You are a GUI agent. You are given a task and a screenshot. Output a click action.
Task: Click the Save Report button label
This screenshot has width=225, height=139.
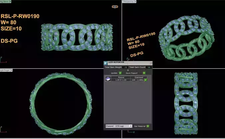tap(131, 73)
